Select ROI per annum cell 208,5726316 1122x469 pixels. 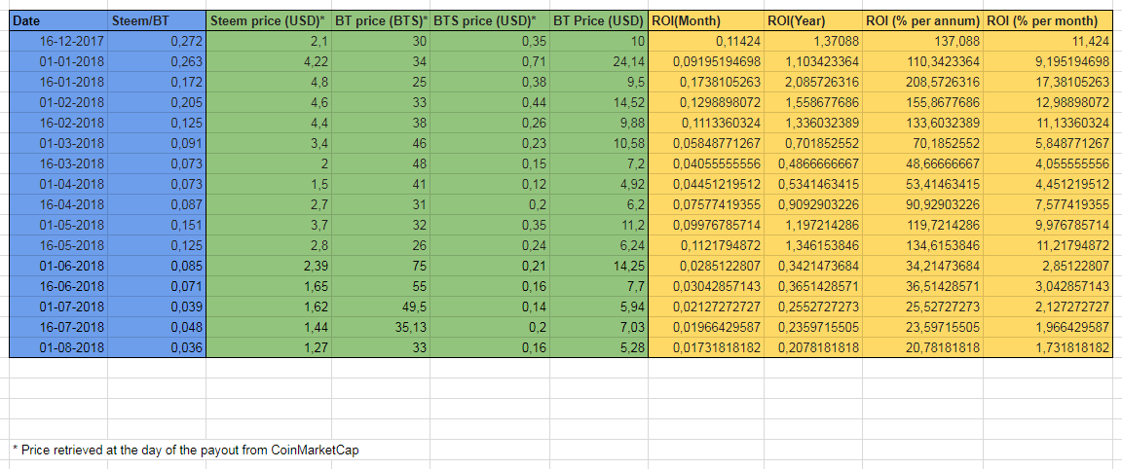coord(922,82)
